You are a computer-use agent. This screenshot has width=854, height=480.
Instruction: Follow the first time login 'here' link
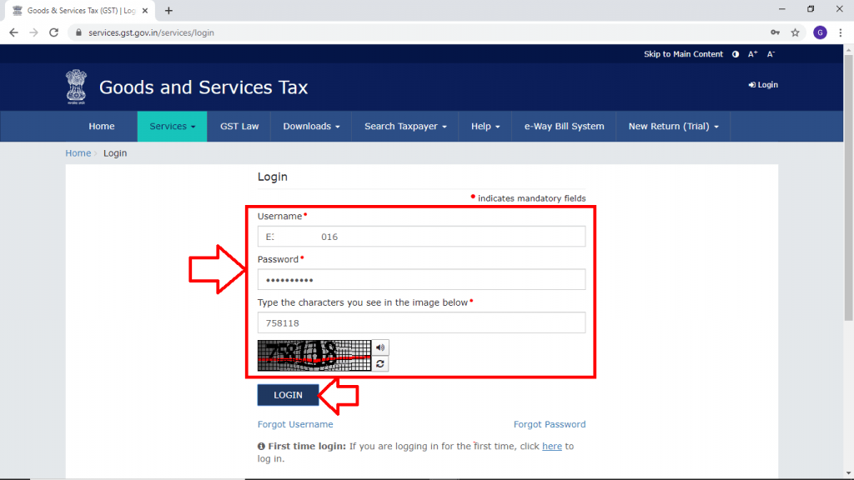pos(552,447)
